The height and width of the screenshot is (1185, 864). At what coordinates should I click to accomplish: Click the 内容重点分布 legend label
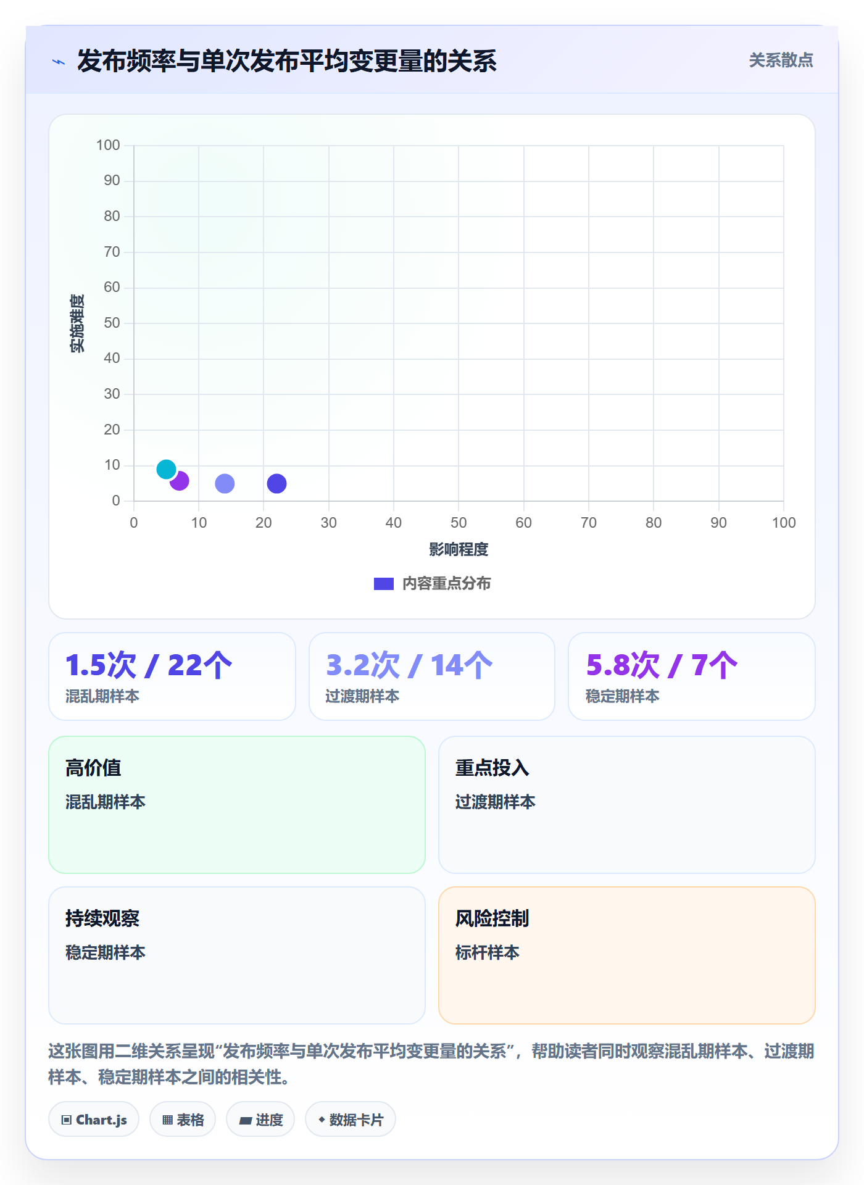446,584
